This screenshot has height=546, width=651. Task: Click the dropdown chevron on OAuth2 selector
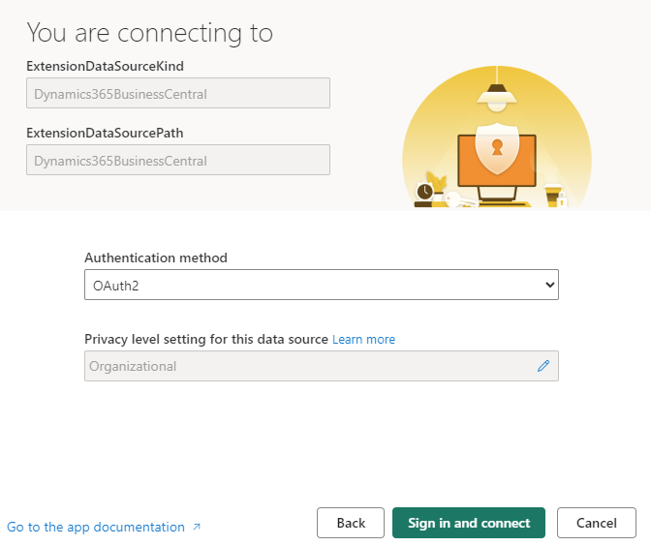549,285
